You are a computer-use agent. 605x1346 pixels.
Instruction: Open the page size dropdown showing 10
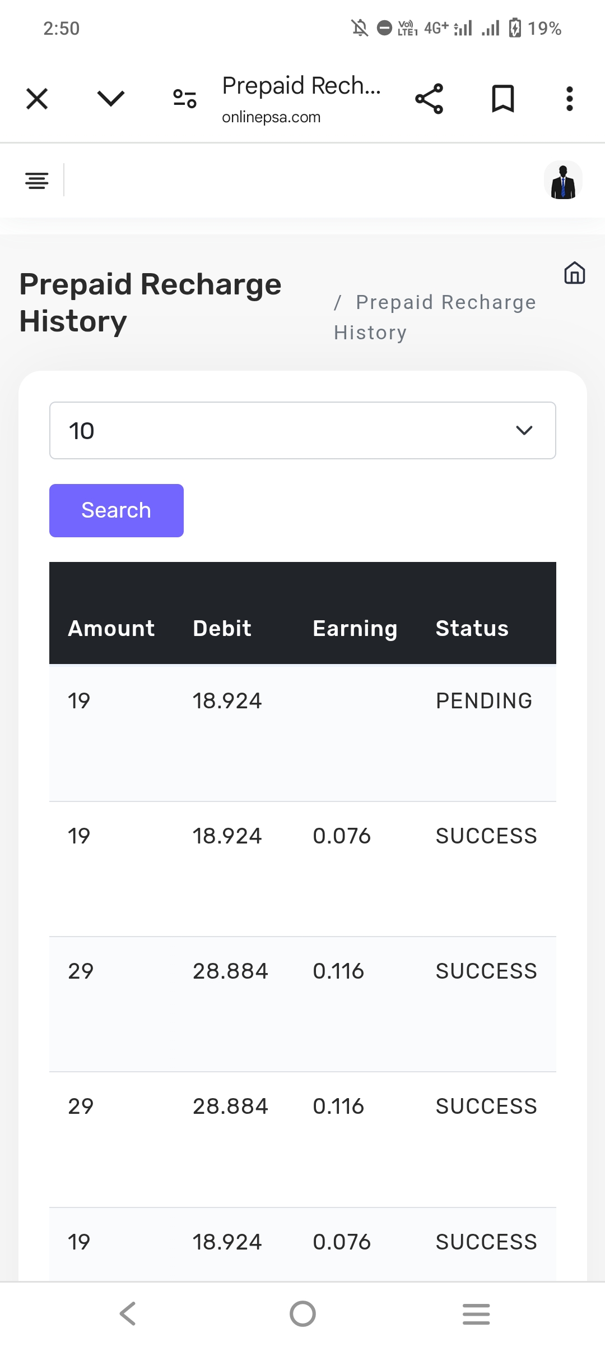302,431
